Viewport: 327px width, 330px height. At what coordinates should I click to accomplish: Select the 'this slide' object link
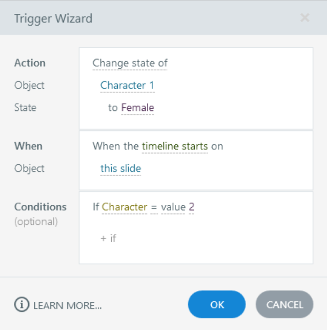(x=120, y=168)
